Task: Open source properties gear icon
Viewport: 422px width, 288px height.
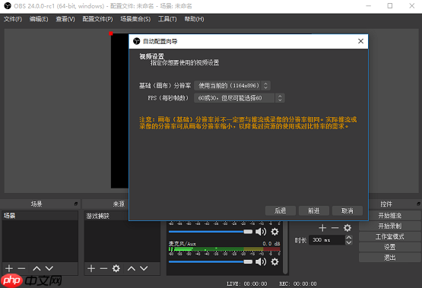Action: coord(116,268)
